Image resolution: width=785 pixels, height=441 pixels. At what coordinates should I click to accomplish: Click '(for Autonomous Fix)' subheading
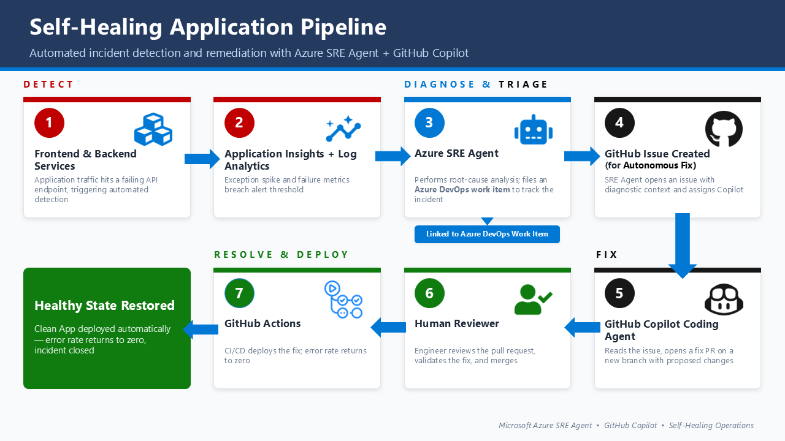pyautogui.click(x=650, y=165)
